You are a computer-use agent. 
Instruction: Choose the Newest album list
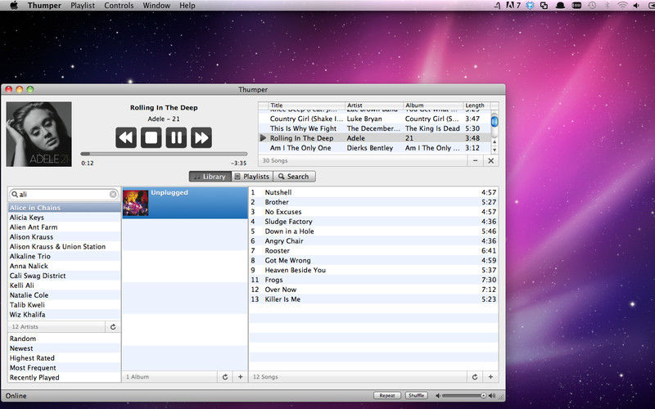tap(65, 348)
